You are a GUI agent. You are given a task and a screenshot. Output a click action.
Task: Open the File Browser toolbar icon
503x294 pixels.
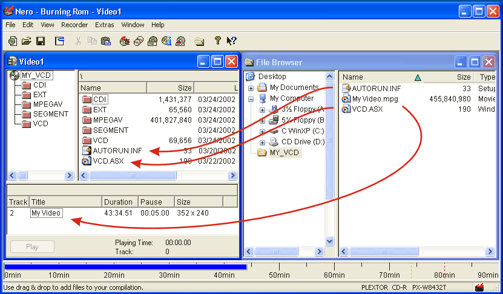(199, 41)
